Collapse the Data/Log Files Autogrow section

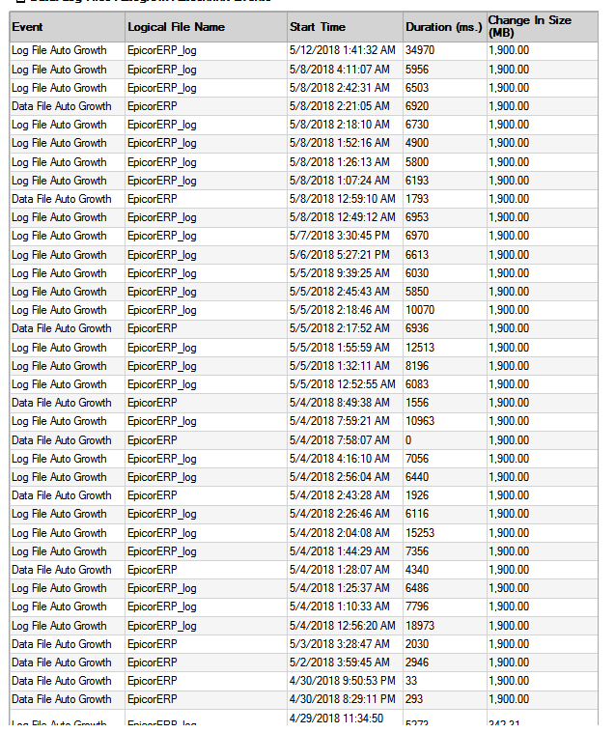(x=20, y=1)
